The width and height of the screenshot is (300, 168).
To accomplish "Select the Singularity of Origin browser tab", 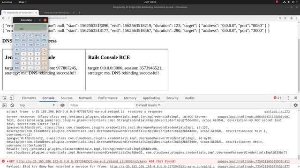I will pos(20,13).
